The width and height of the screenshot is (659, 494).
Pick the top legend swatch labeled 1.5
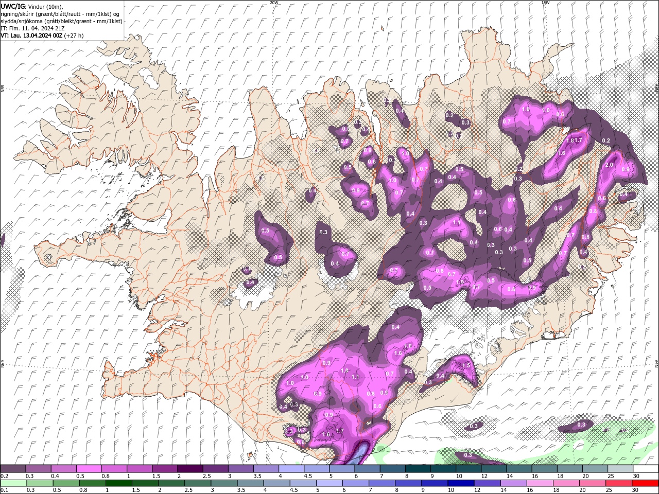pyautogui.click(x=165, y=468)
